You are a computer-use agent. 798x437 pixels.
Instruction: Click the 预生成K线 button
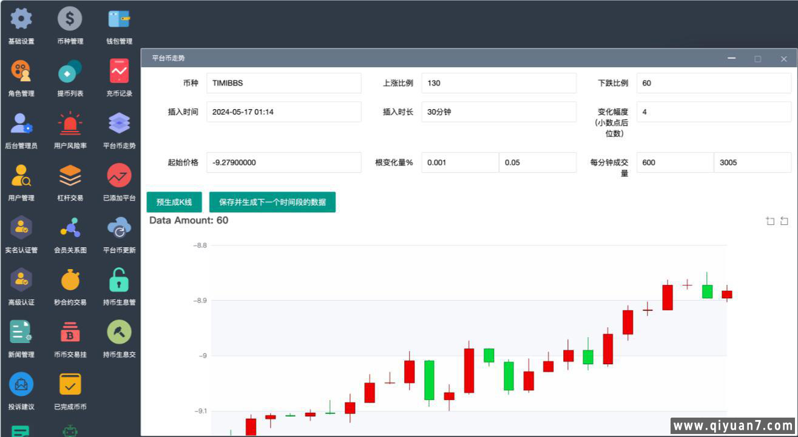(174, 202)
